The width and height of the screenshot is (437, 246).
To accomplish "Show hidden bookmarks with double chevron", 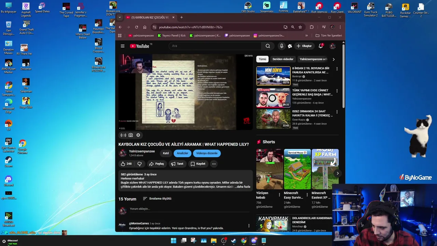I will coord(306,36).
